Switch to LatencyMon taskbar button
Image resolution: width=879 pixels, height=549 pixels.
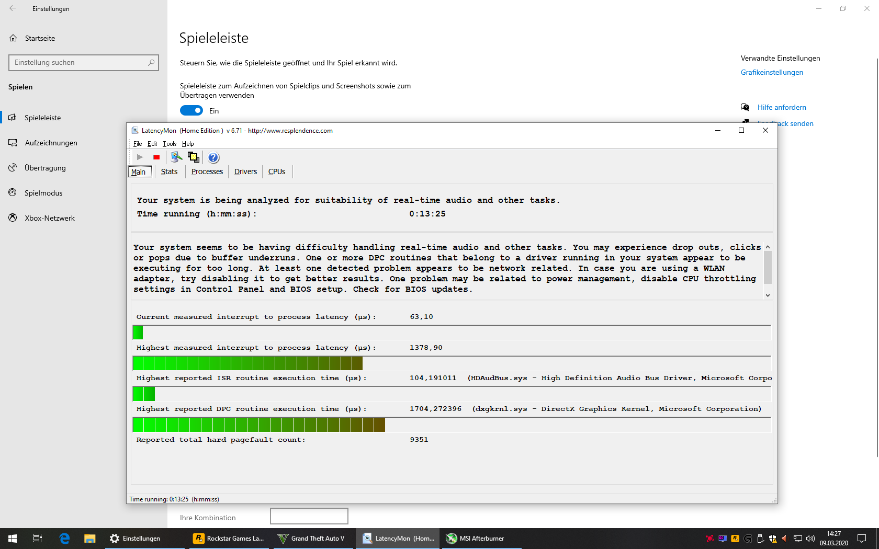399,539
